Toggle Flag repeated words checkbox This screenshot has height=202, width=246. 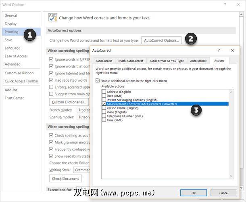(51, 80)
